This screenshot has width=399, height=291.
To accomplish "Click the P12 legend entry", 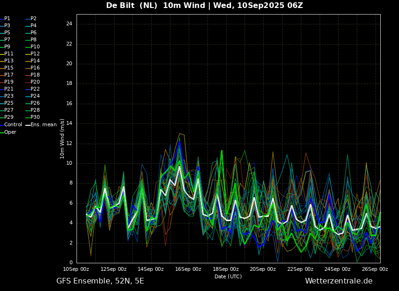I will (32, 54).
